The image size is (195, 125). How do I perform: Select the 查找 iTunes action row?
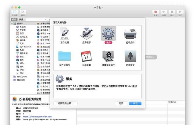pyautogui.click(x=43, y=60)
